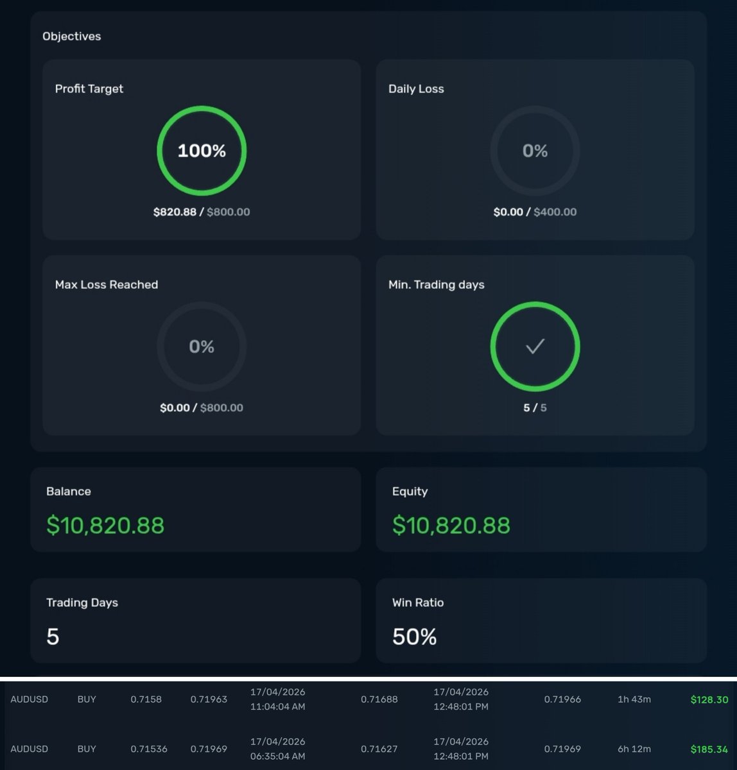
Task: Click the Win Ratio value 50%
Action: [x=415, y=637]
